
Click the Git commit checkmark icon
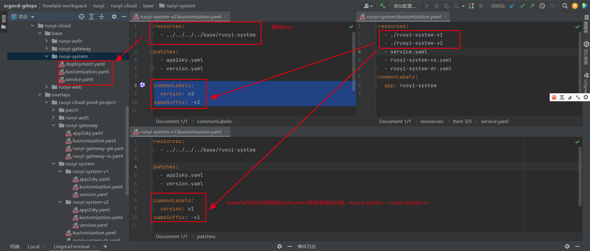(522, 6)
